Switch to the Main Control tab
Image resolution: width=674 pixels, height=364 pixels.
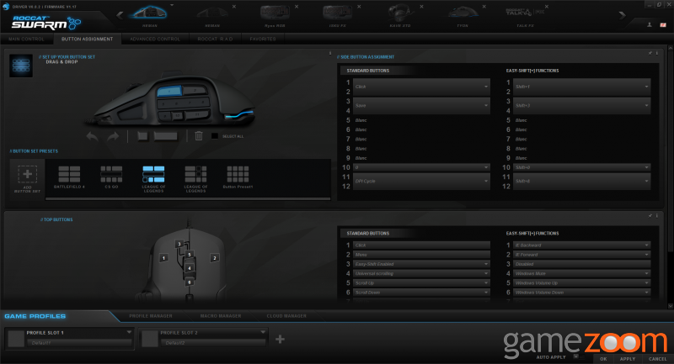[26, 39]
